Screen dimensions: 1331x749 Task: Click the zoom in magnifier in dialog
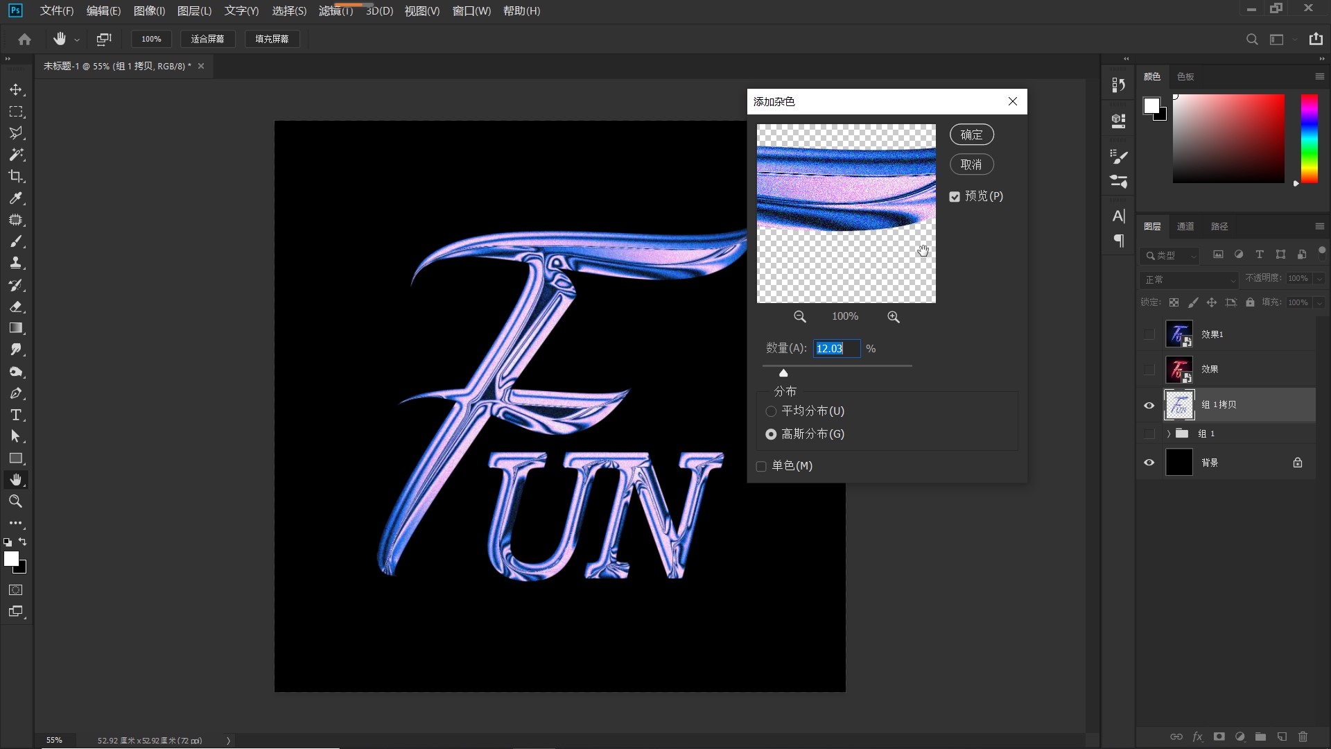[x=893, y=317]
